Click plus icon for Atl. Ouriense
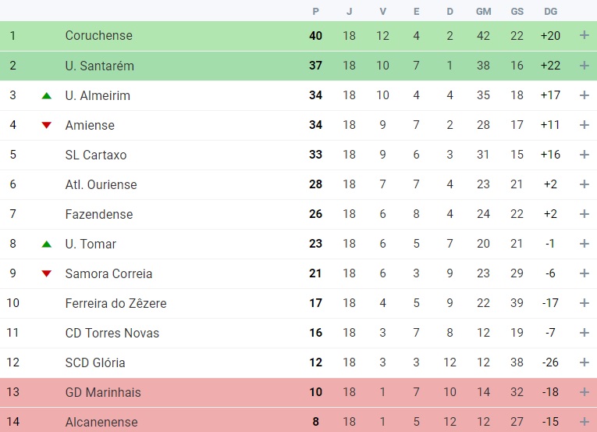The height and width of the screenshot is (432, 597). 584,184
